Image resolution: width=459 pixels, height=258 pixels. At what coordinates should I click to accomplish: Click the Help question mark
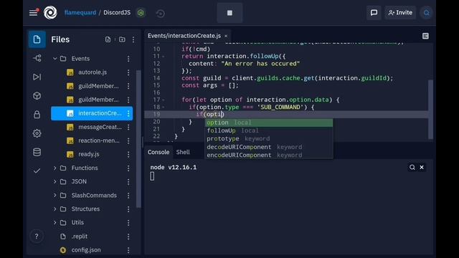tap(37, 236)
